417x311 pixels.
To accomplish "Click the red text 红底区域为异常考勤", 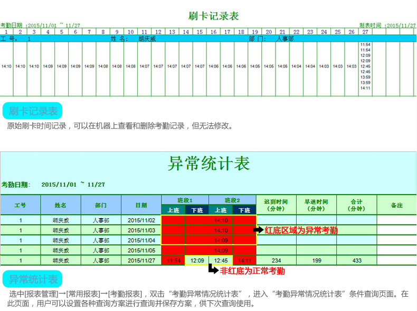I will pos(301,230).
